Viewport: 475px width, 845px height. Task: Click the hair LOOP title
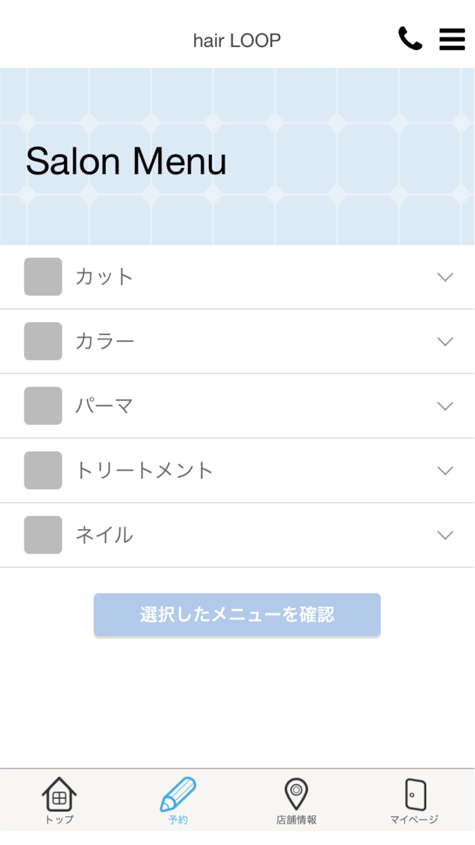coord(237,41)
